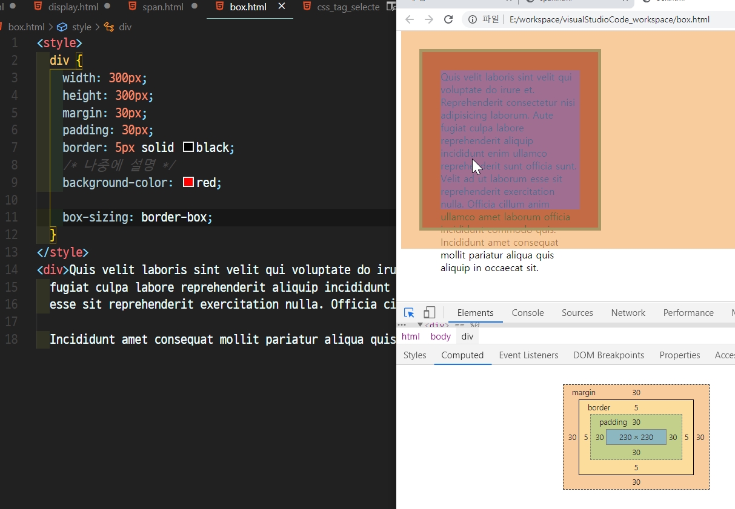
Task: Switch to the Network tab
Action: point(628,313)
